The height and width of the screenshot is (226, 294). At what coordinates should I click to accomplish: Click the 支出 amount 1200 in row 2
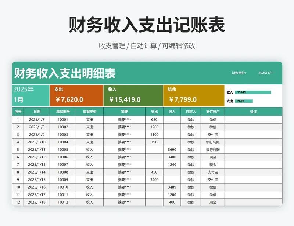click(154, 127)
